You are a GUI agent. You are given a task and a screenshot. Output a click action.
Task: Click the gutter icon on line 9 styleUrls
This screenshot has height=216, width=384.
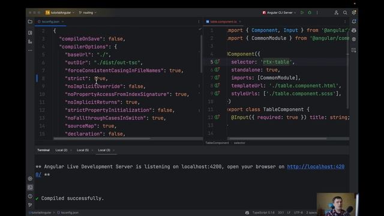point(217,94)
